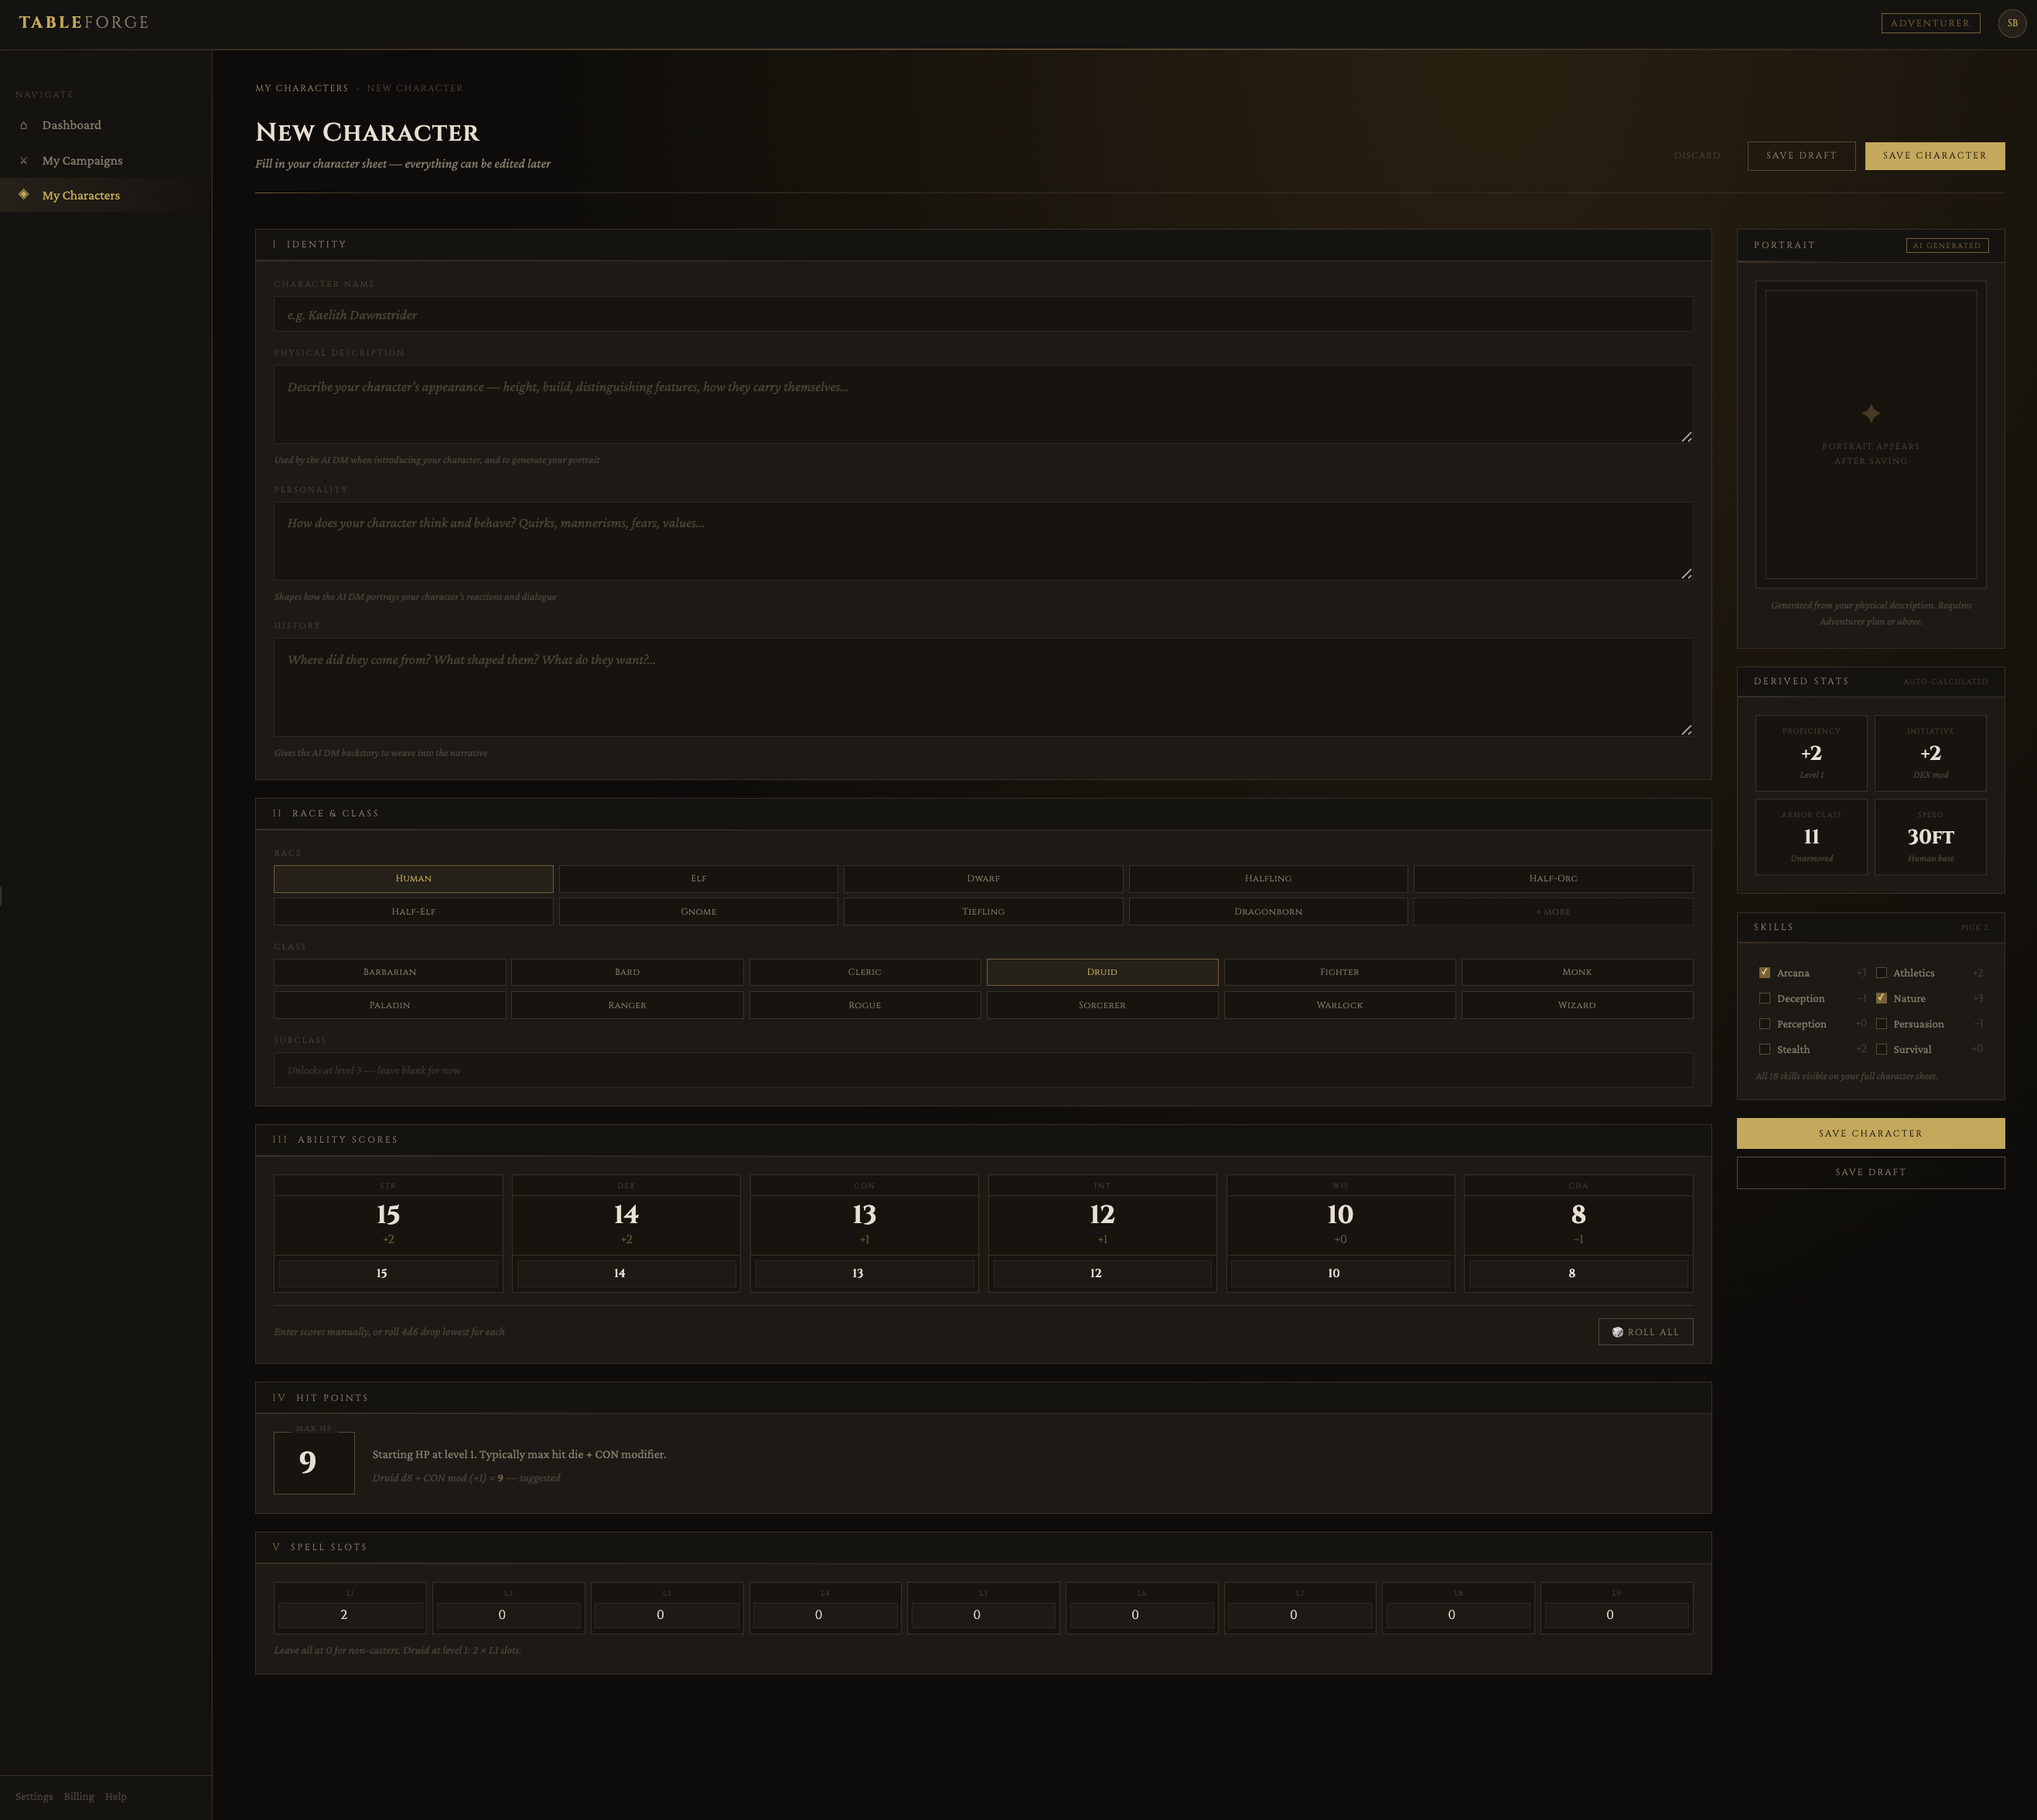
Task: Click the TableForge logo
Action: (83, 23)
